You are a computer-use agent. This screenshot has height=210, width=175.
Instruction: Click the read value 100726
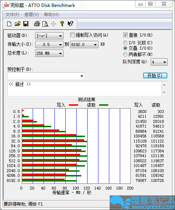[157, 180]
